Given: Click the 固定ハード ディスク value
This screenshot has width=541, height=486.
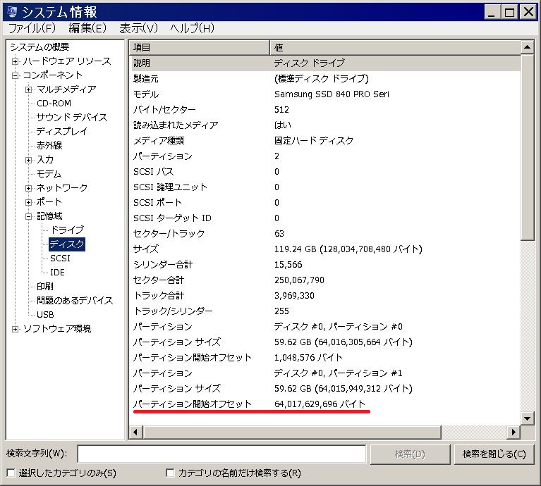Looking at the screenshot, I should (x=314, y=141).
